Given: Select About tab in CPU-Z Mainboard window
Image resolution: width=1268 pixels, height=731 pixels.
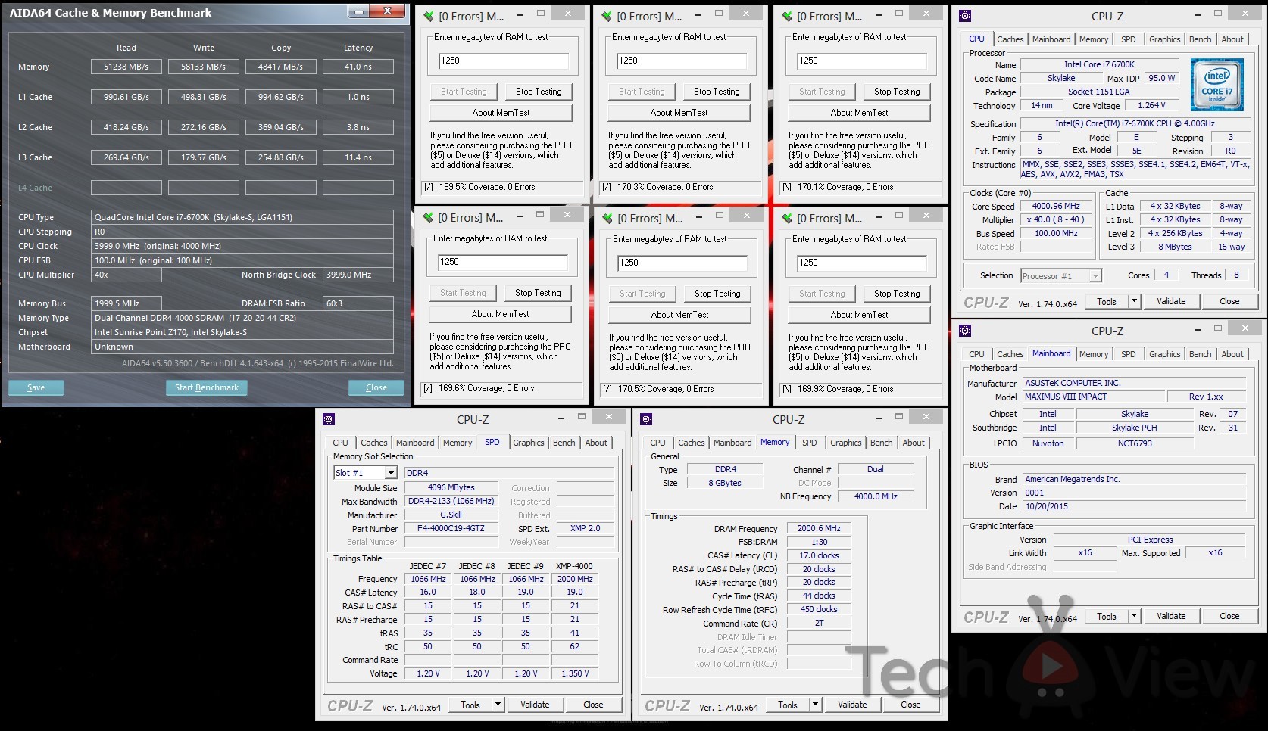Looking at the screenshot, I should (1232, 354).
